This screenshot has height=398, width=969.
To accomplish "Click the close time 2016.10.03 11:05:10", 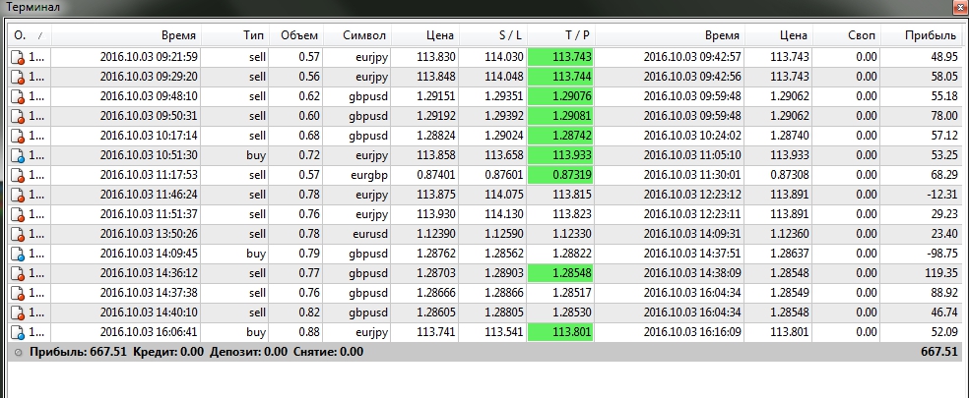I will 692,155.
